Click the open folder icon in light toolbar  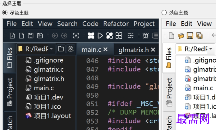click(x=181, y=36)
